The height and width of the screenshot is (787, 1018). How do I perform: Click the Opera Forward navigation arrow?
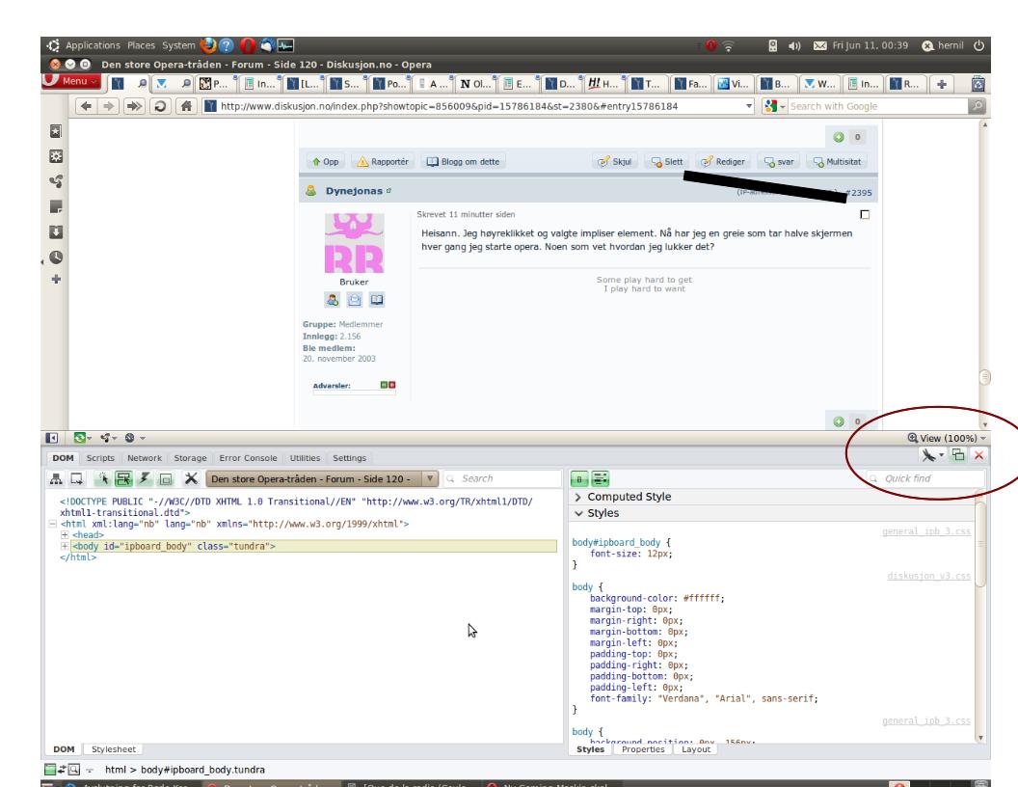[x=108, y=106]
